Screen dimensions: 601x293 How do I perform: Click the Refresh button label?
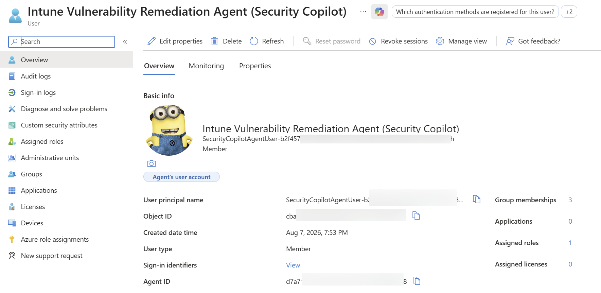pyautogui.click(x=273, y=41)
